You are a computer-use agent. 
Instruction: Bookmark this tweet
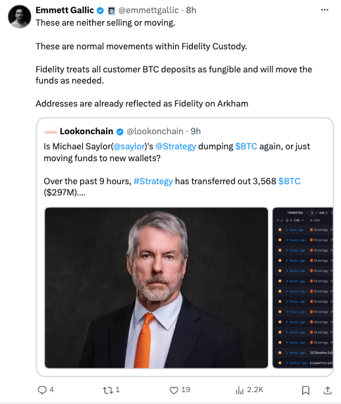click(x=305, y=390)
